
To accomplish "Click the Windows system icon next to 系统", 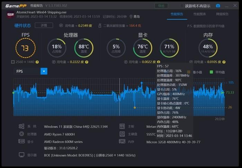I will click(x=21, y=126).
